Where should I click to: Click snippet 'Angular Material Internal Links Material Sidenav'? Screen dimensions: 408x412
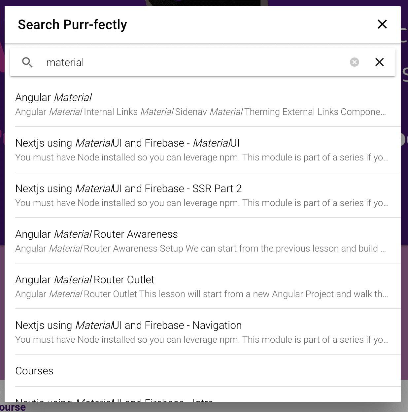[200, 112]
